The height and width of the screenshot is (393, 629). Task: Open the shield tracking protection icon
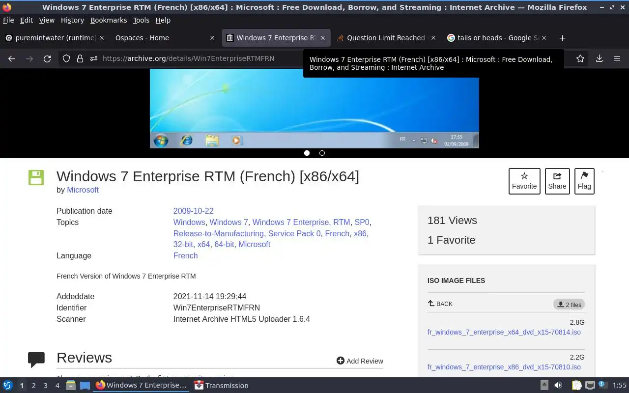click(66, 58)
